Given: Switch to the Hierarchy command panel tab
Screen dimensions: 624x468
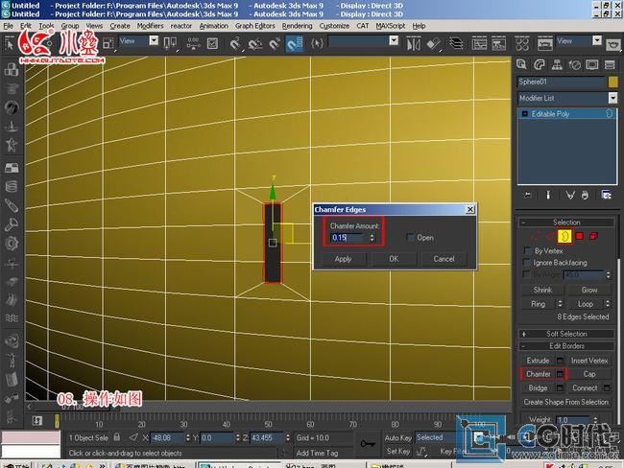Looking at the screenshot, I should pos(557,64).
